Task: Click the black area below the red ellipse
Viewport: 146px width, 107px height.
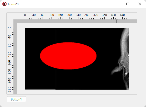Action: [68, 79]
